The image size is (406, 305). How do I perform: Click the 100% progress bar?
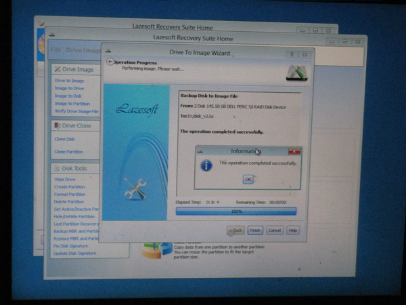tap(236, 211)
